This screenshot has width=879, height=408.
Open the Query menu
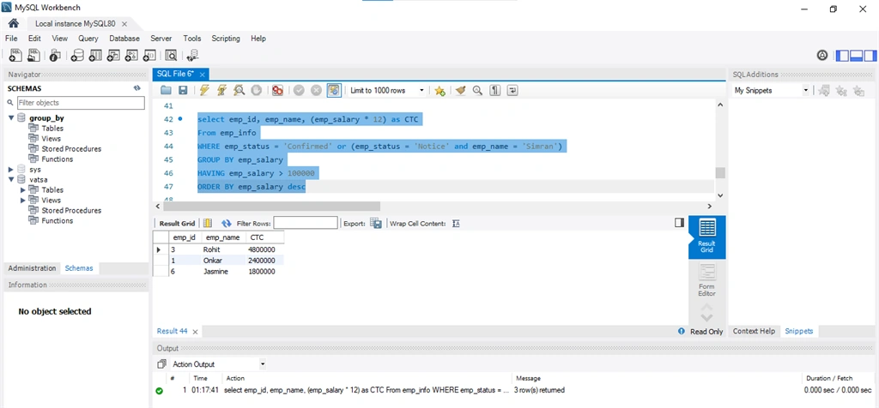point(88,39)
